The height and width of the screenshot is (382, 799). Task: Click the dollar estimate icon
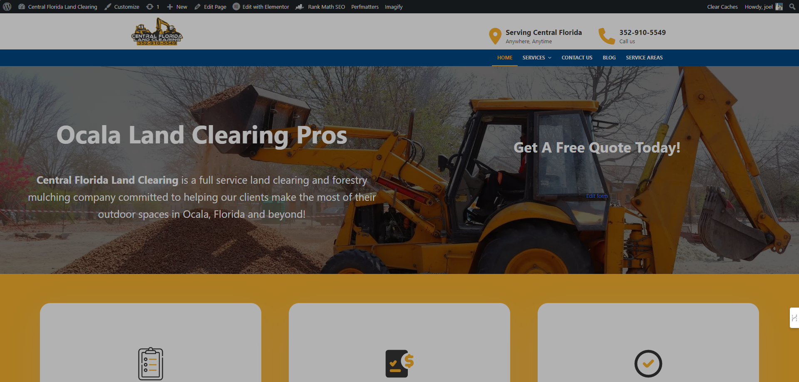point(399,363)
